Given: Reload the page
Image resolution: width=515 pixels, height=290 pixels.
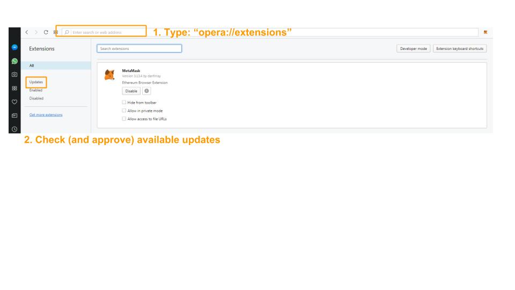Looking at the screenshot, I should [x=46, y=32].
